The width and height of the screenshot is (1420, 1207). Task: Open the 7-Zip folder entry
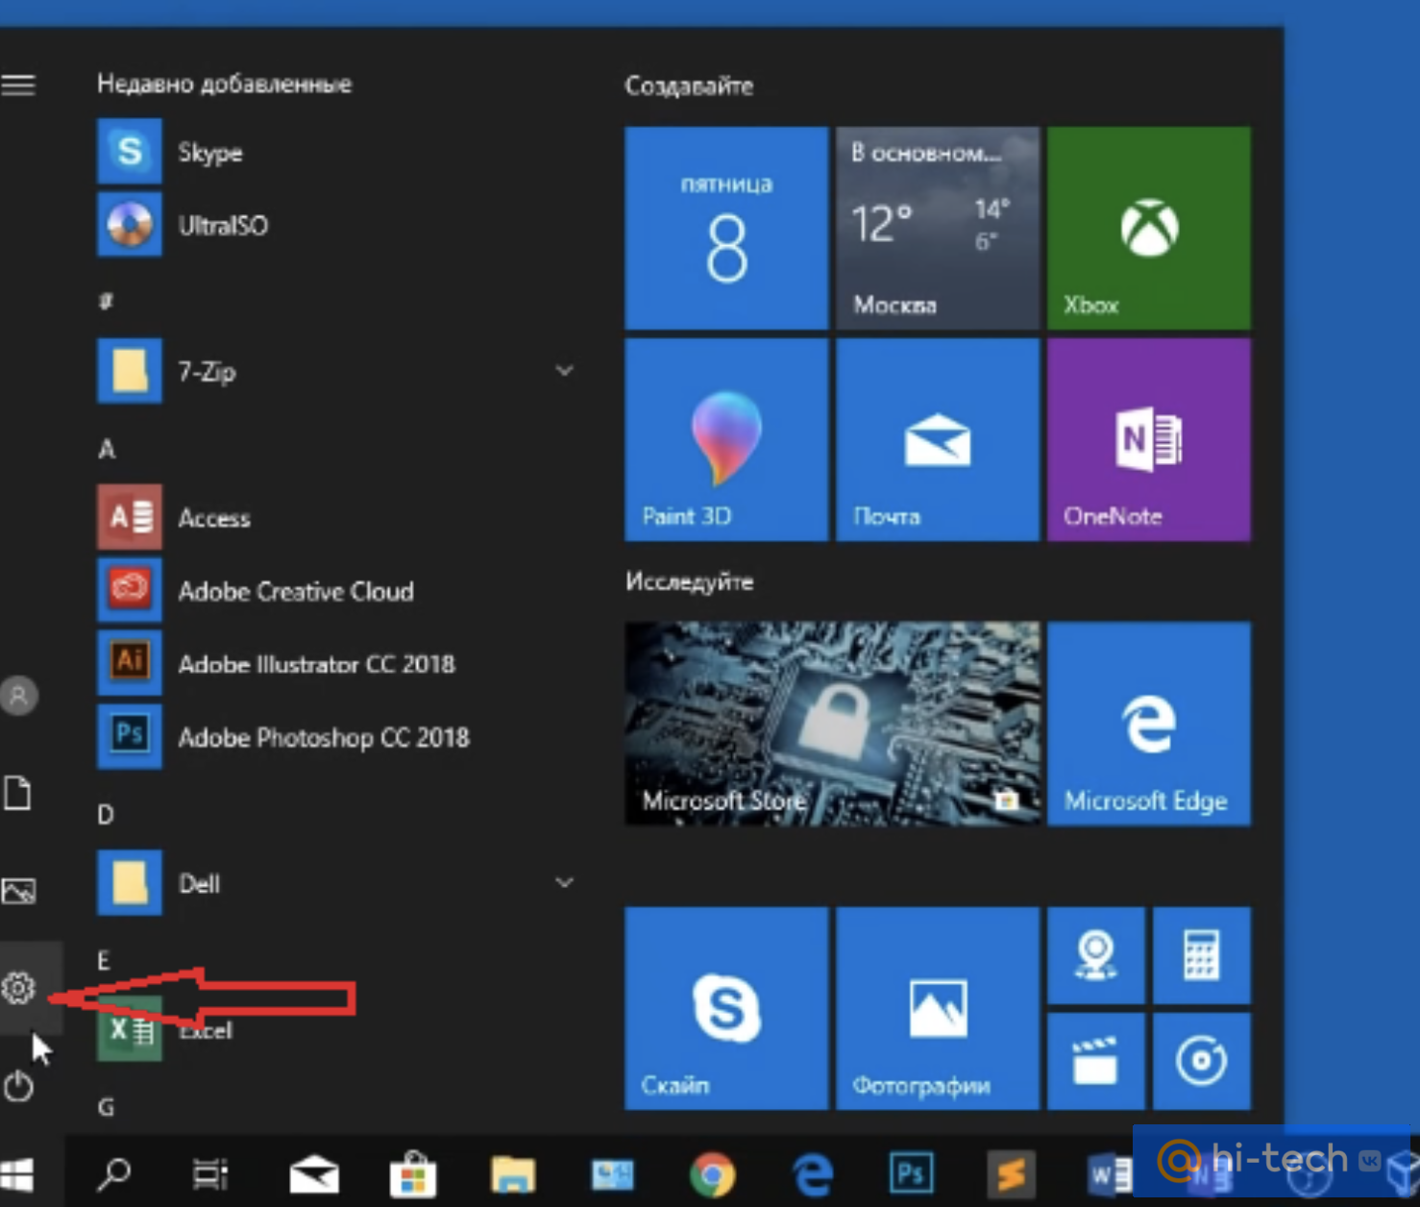pos(336,371)
